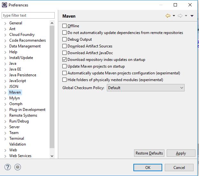Click the help question mark icon
Viewport: 199px width, 176px height.
8,167
